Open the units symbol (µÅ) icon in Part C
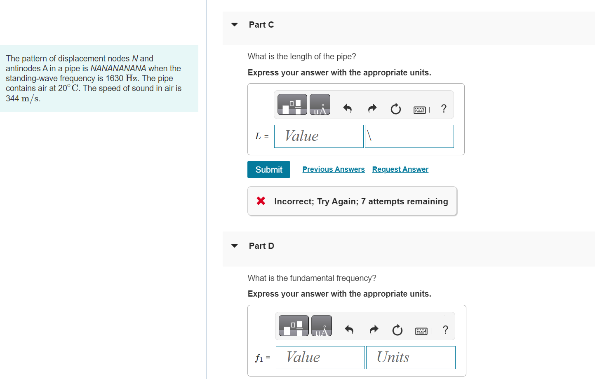Screen dimensions: 595x379 point(320,104)
